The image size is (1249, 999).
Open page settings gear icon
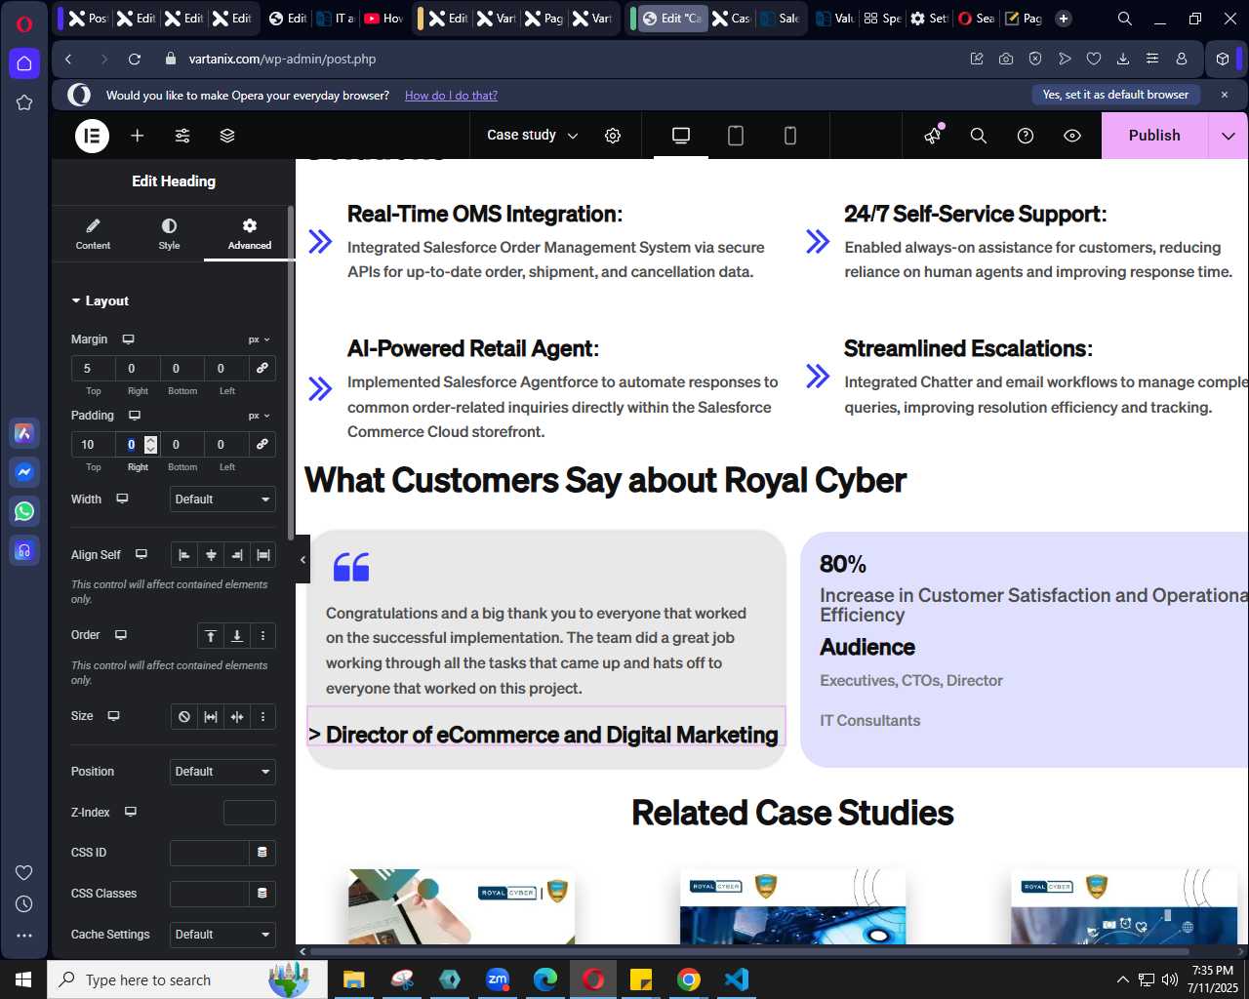point(613,136)
